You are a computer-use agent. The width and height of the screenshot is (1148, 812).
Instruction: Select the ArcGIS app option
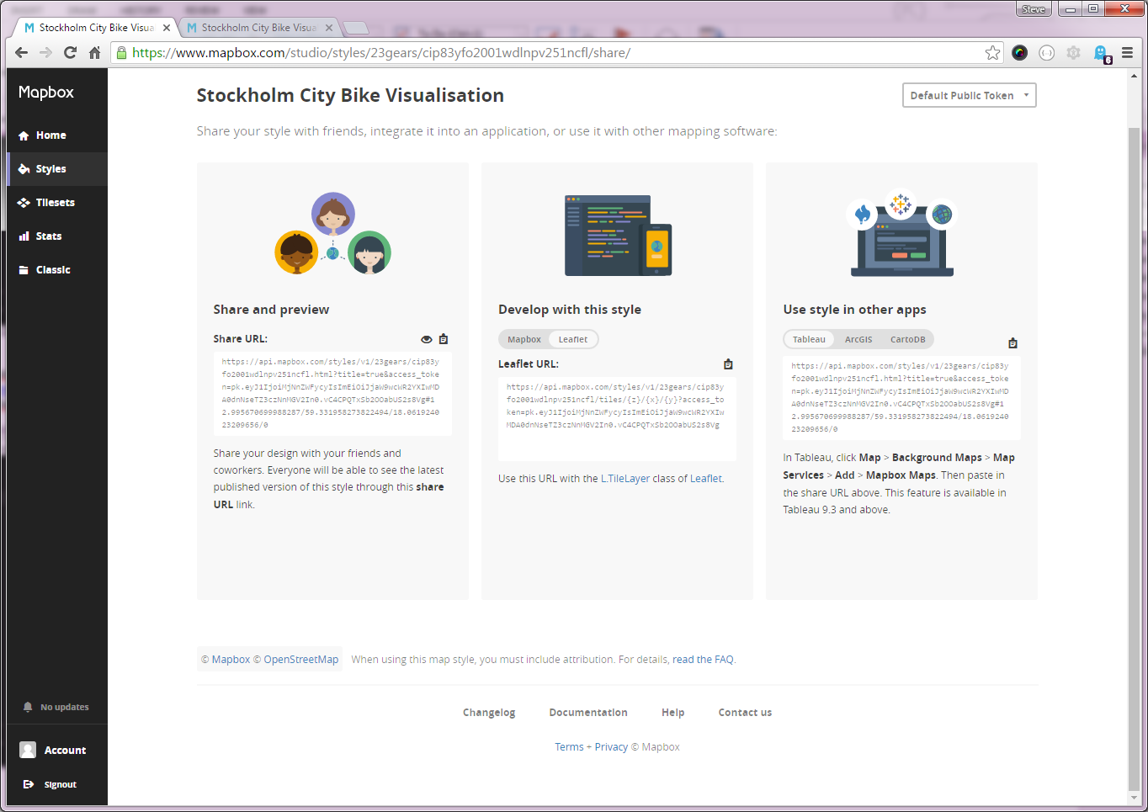(858, 339)
